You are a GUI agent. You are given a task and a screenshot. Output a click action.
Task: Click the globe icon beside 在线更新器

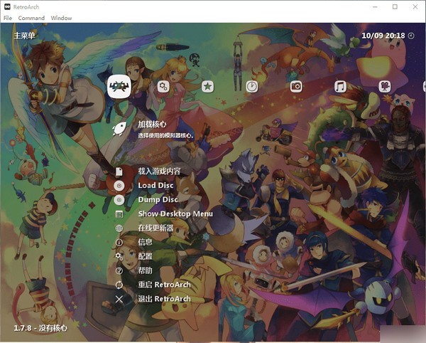point(119,228)
